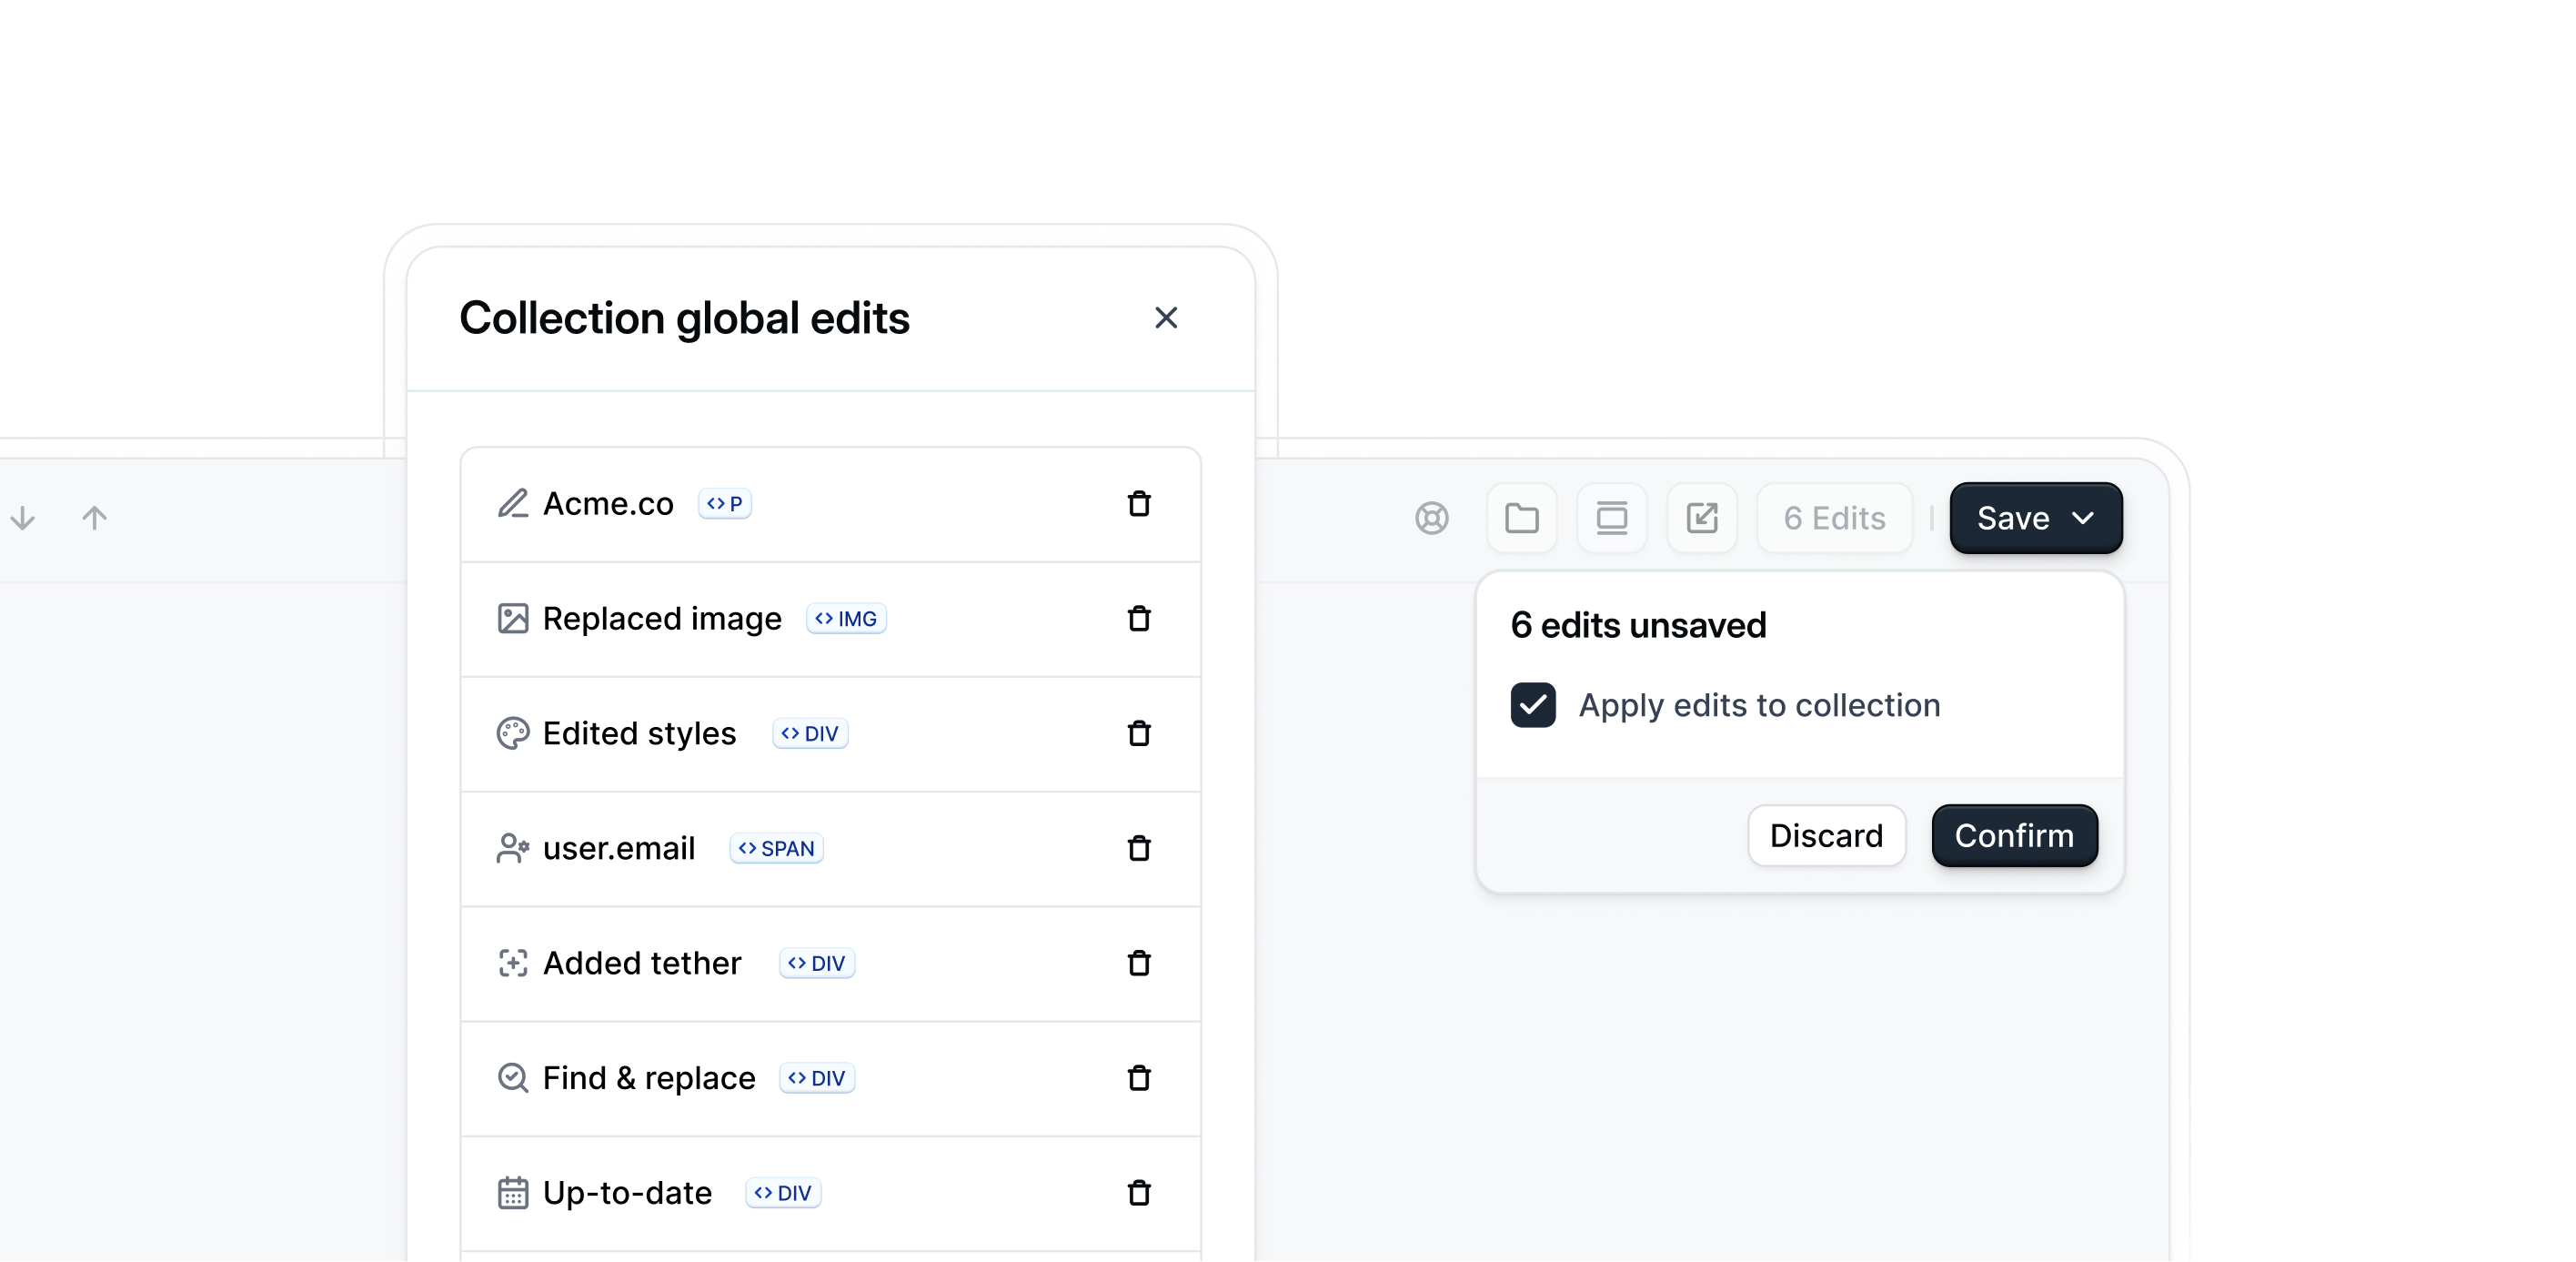Screen dimensions: 2576x1262
Task: Click the preview layout toolbar icon
Action: (1611, 518)
